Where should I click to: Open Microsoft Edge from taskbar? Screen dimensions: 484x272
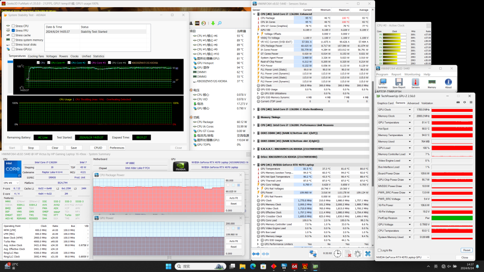(253, 267)
